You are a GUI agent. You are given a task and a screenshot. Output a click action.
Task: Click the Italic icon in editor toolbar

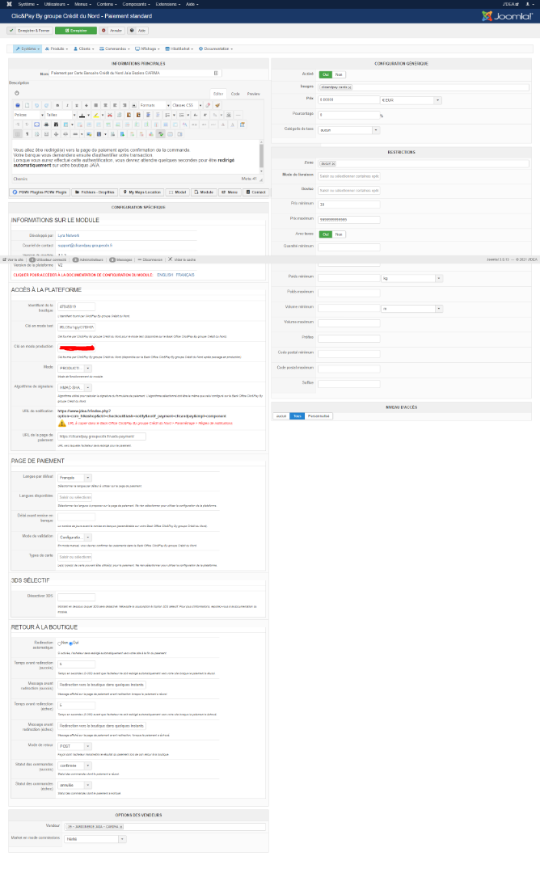pos(67,104)
